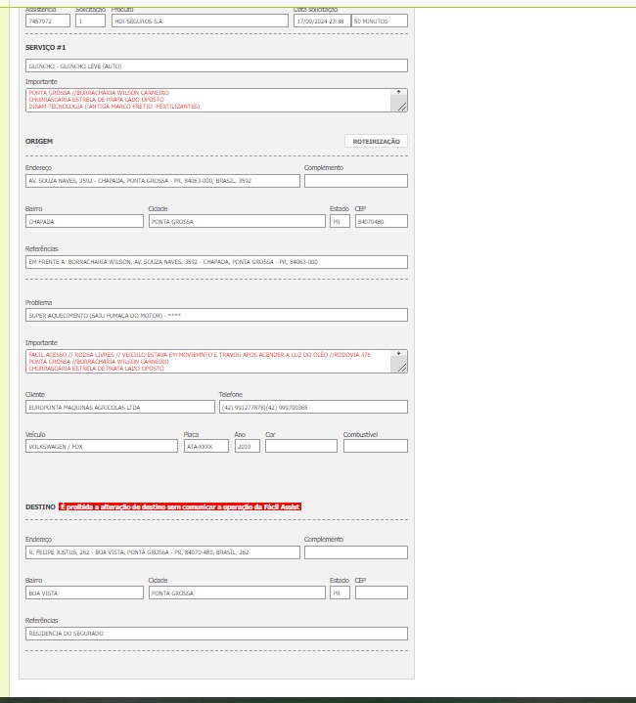Click scroll arrow in Serviço #1 Importante box
Viewport: 636px width, 703px height.
pos(398,93)
